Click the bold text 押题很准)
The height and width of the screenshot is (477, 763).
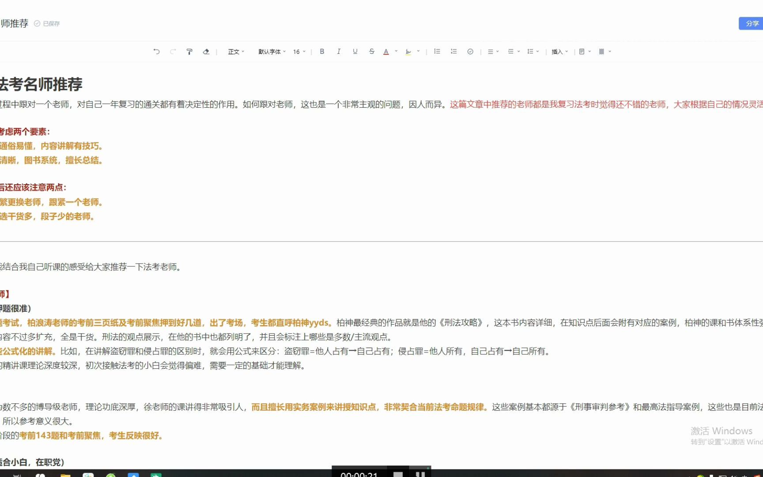click(15, 309)
